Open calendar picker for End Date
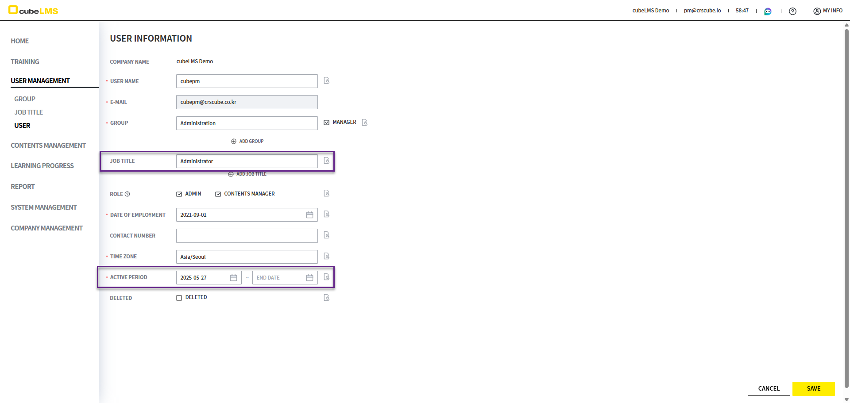This screenshot has height=403, width=850. [x=309, y=277]
